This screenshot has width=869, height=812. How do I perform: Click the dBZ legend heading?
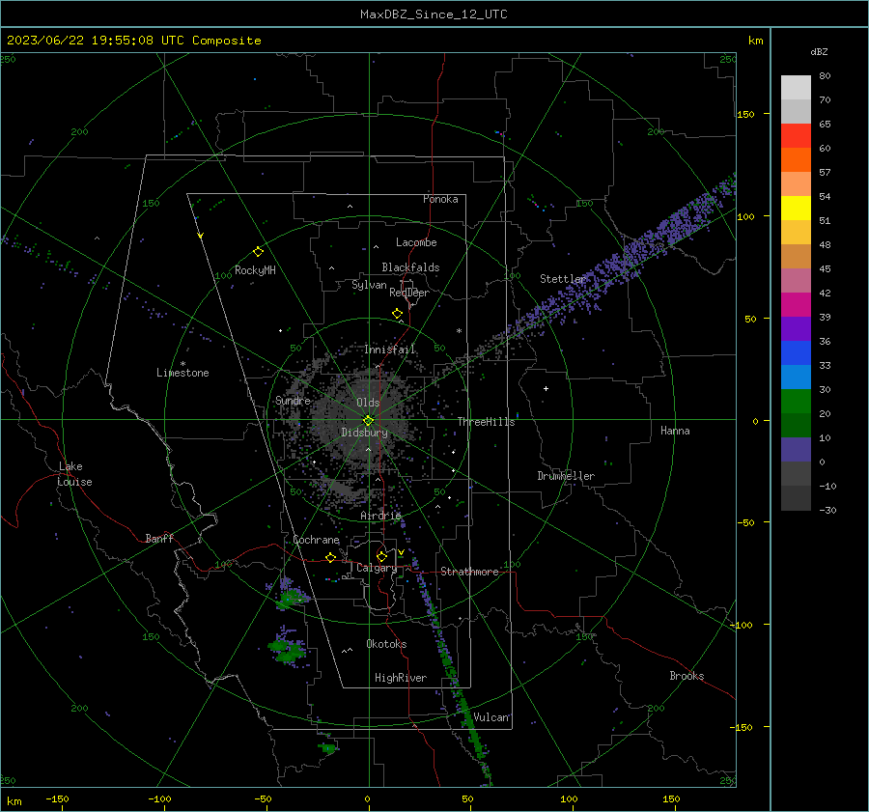[x=819, y=51]
